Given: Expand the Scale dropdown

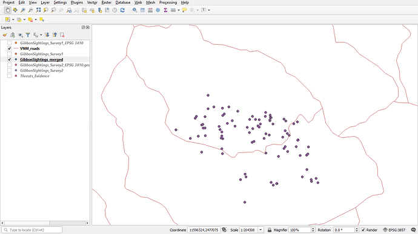Looking at the screenshot, I should coord(260,230).
